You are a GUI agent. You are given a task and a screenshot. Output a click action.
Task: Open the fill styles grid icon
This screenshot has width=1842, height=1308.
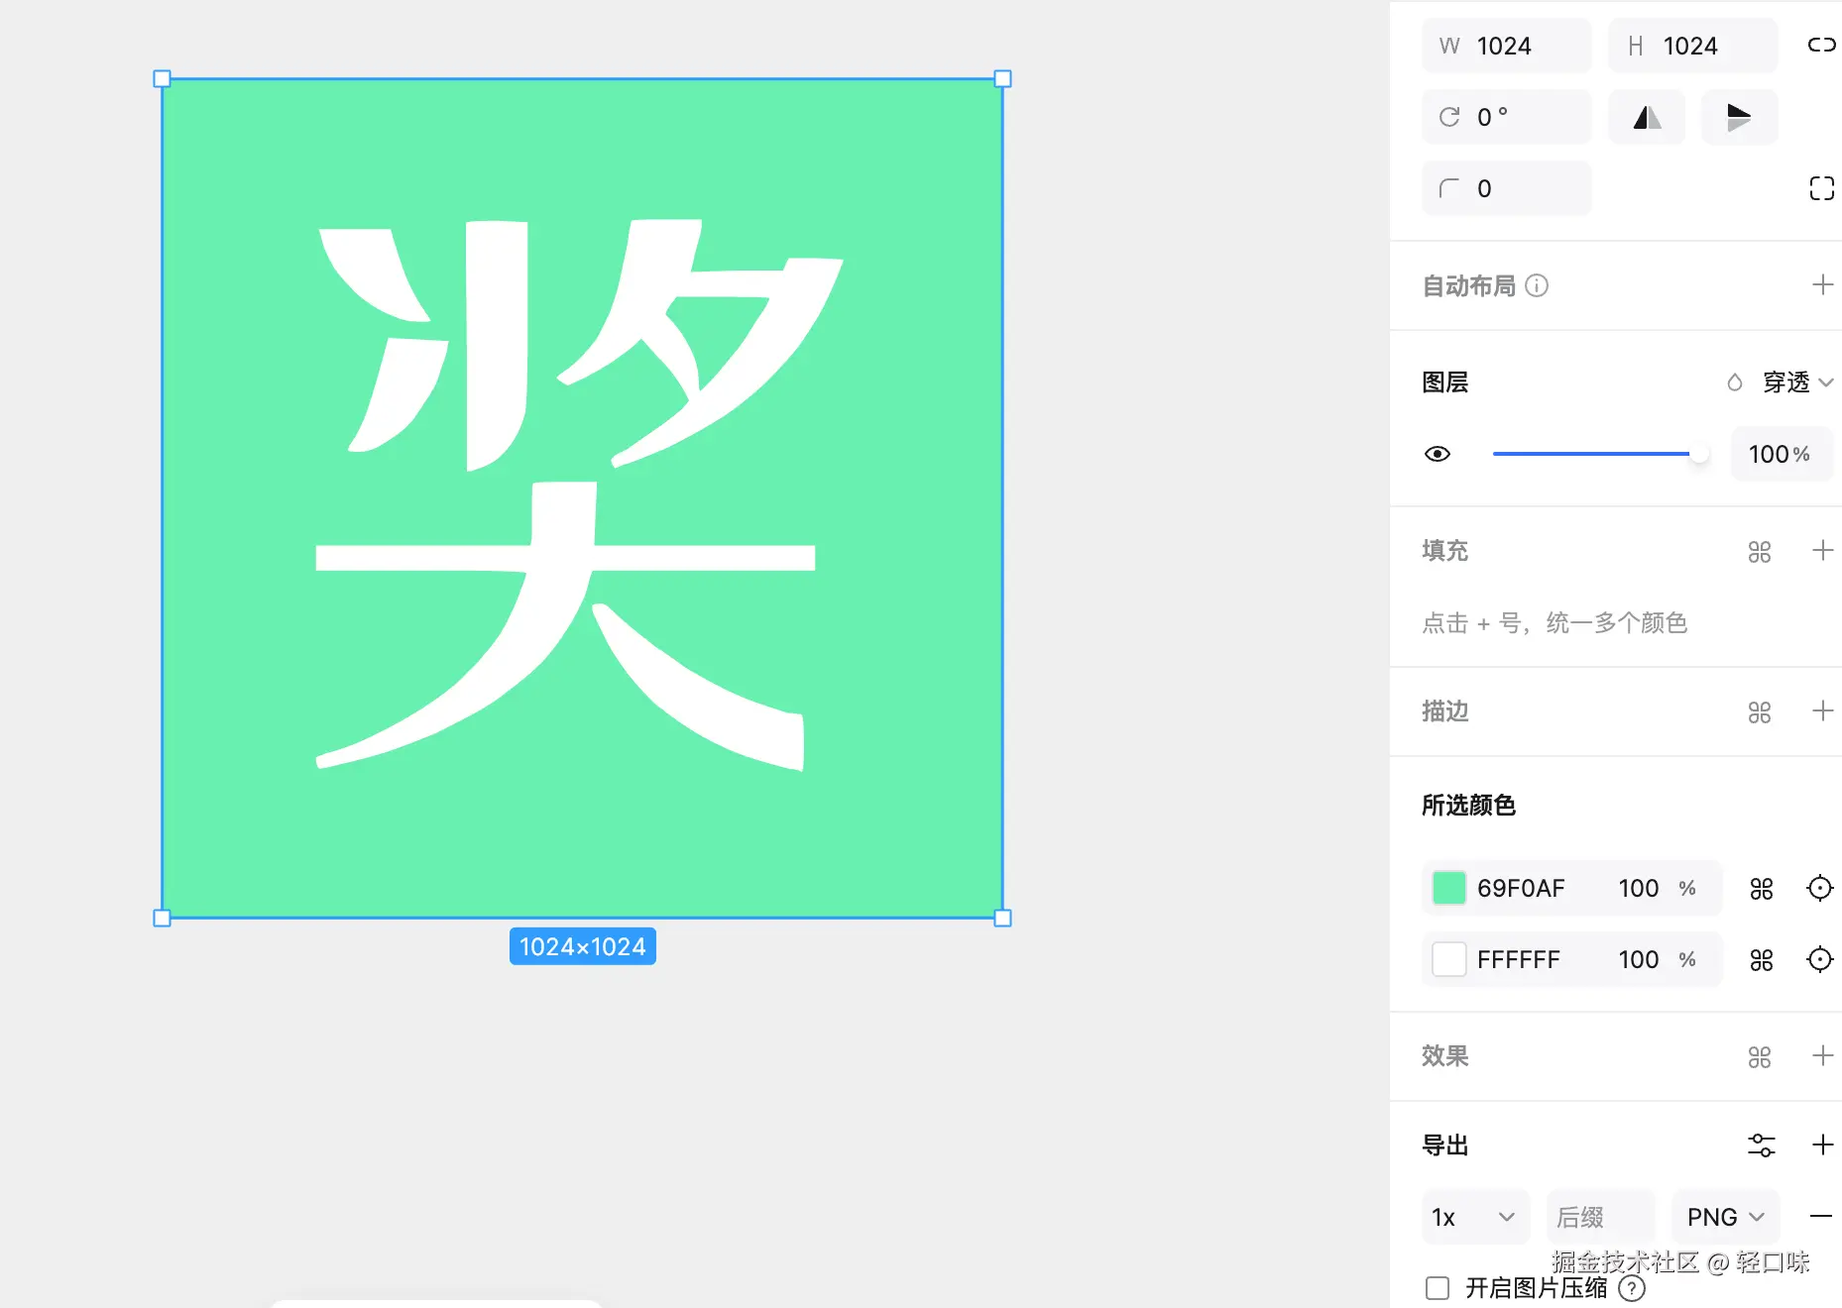pos(1760,552)
